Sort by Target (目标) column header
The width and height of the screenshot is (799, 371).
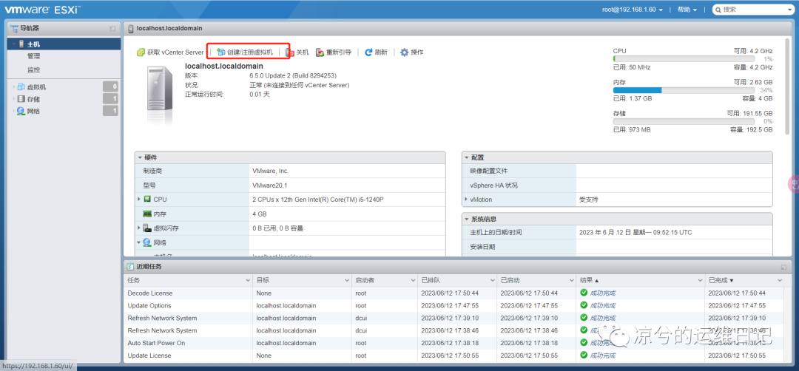(302, 280)
